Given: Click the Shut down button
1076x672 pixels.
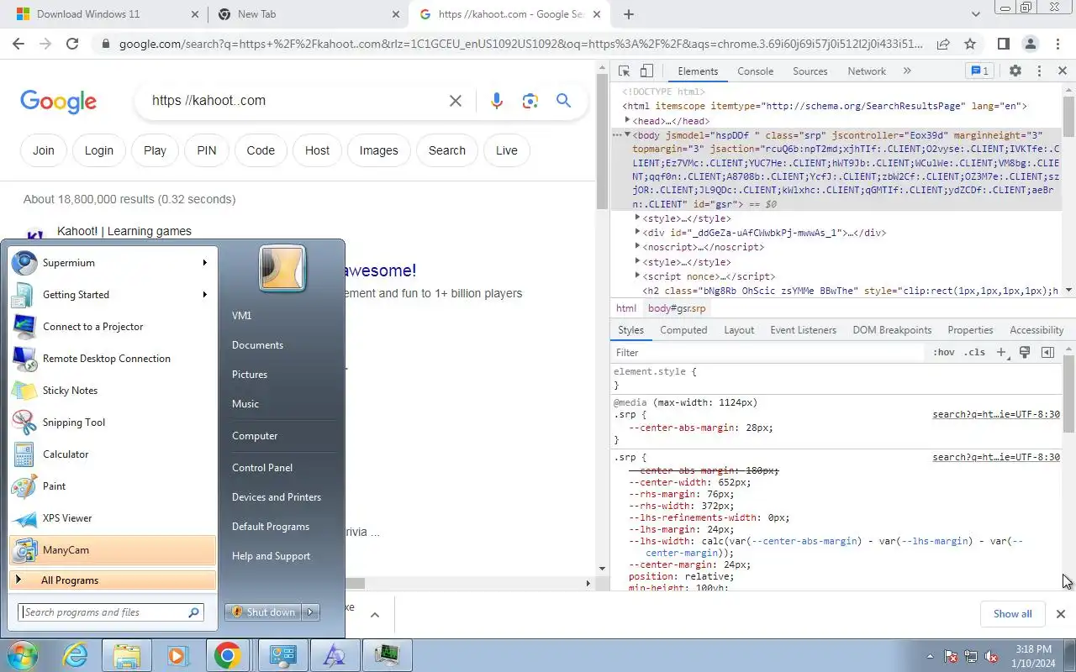Looking at the screenshot, I should click(x=263, y=612).
